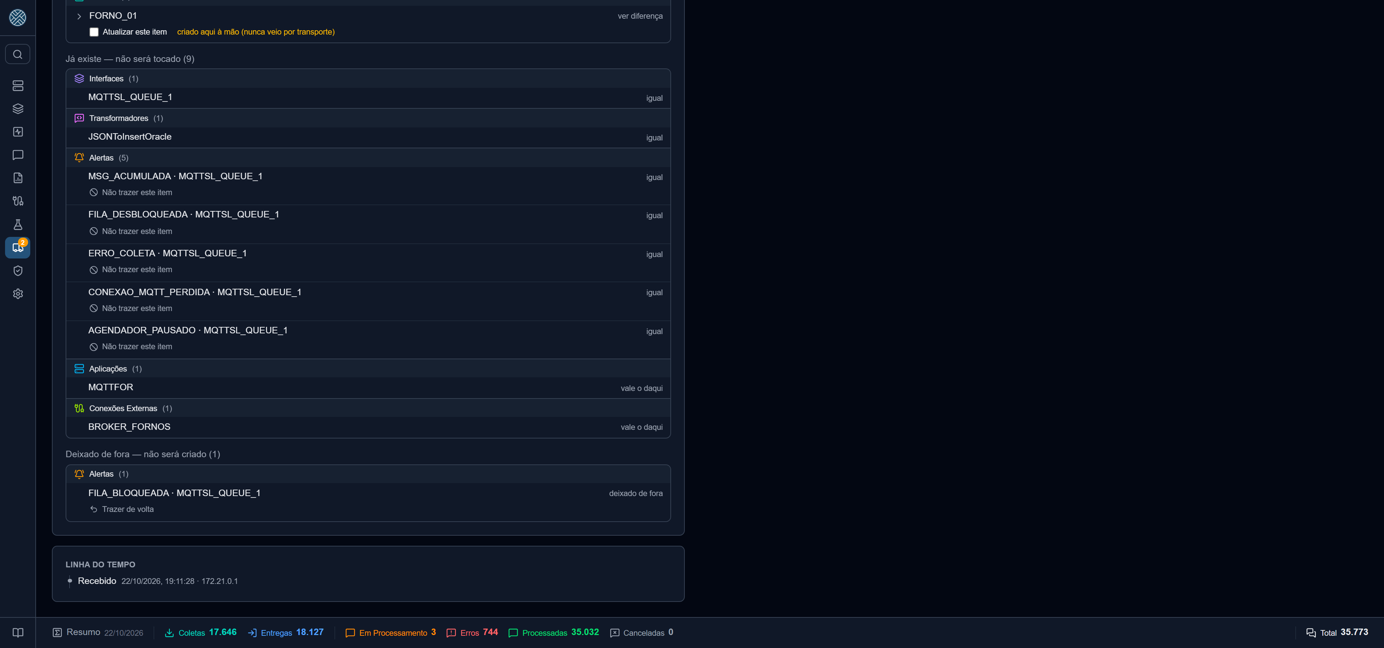Click 'Não trazer este item' under ERRO_COLETA
Image resolution: width=1384 pixels, height=648 pixels.
click(131, 270)
